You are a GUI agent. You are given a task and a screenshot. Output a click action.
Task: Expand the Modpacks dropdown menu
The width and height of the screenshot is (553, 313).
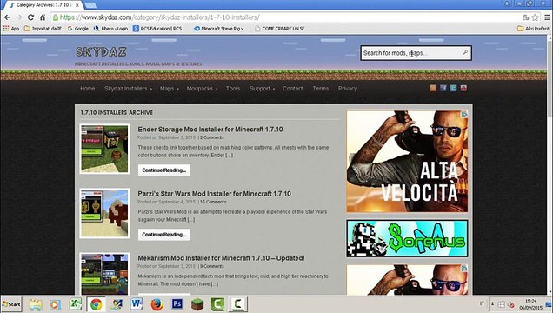(x=202, y=89)
